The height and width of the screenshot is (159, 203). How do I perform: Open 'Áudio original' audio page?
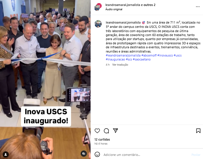click(114, 9)
